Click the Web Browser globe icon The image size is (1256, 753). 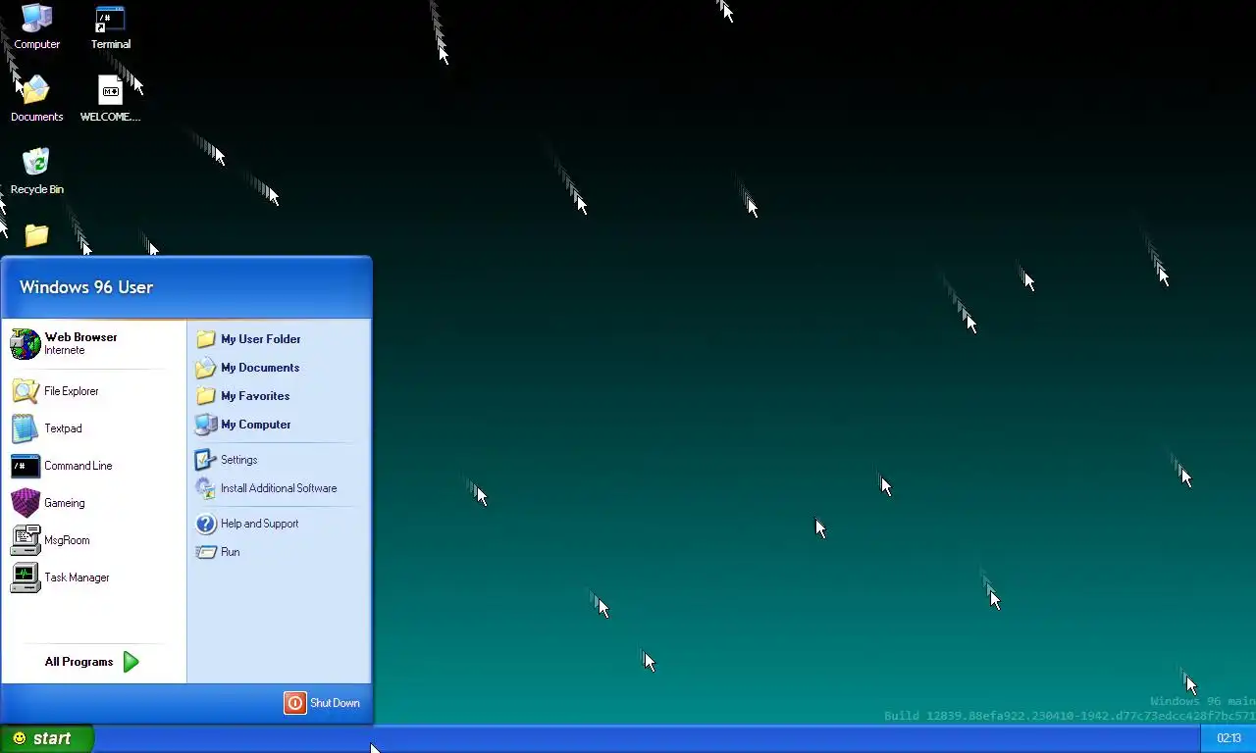click(26, 343)
